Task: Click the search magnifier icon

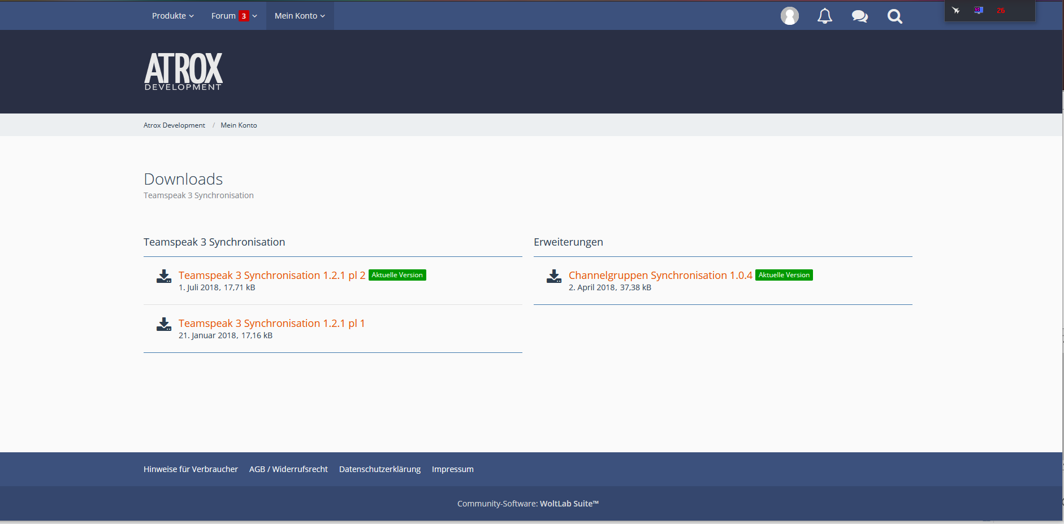Action: click(894, 16)
